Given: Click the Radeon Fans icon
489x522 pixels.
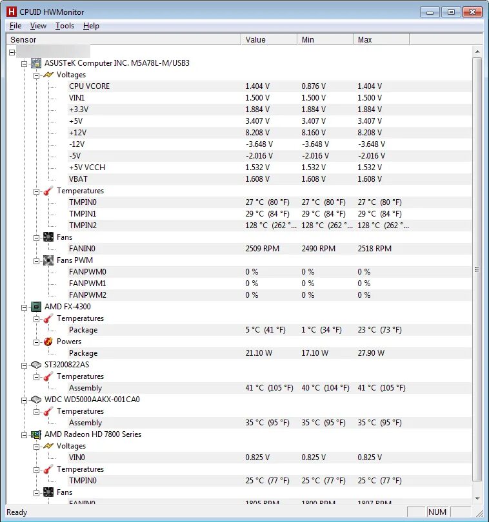Looking at the screenshot, I should click(x=48, y=492).
